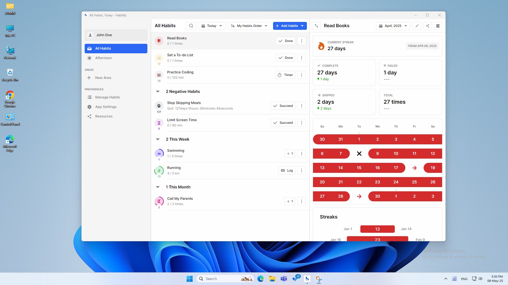Mark Limit Screen Time as Succeed

click(283, 123)
